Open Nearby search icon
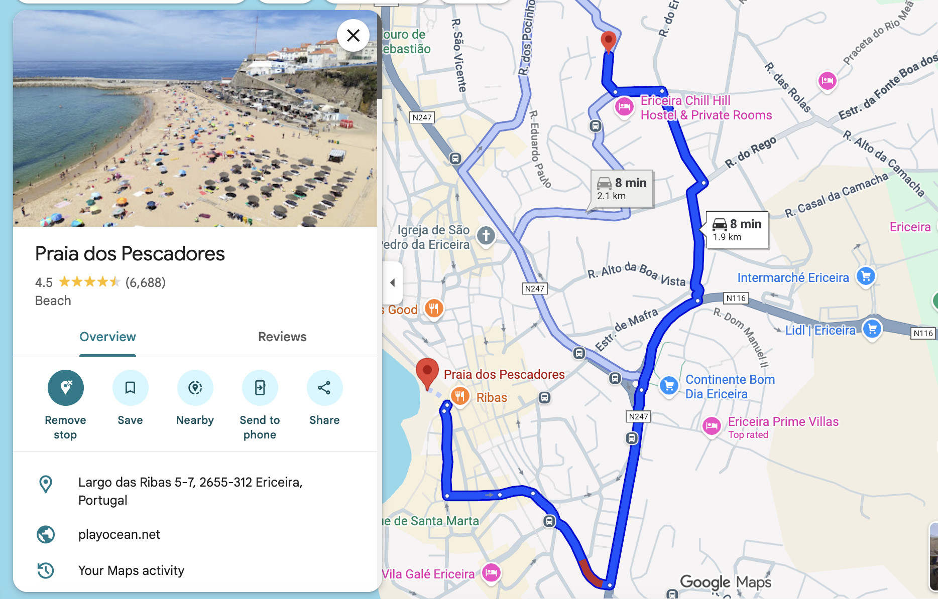Viewport: 938px width, 599px height. [195, 388]
